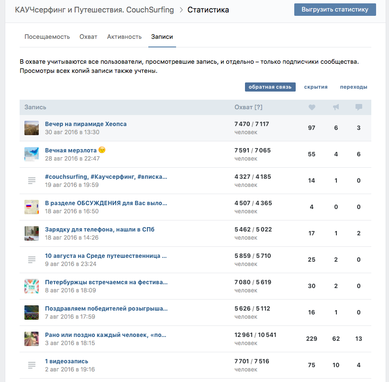Open thumbnail of Вечер на пирамиде Хеопса

click(32, 128)
